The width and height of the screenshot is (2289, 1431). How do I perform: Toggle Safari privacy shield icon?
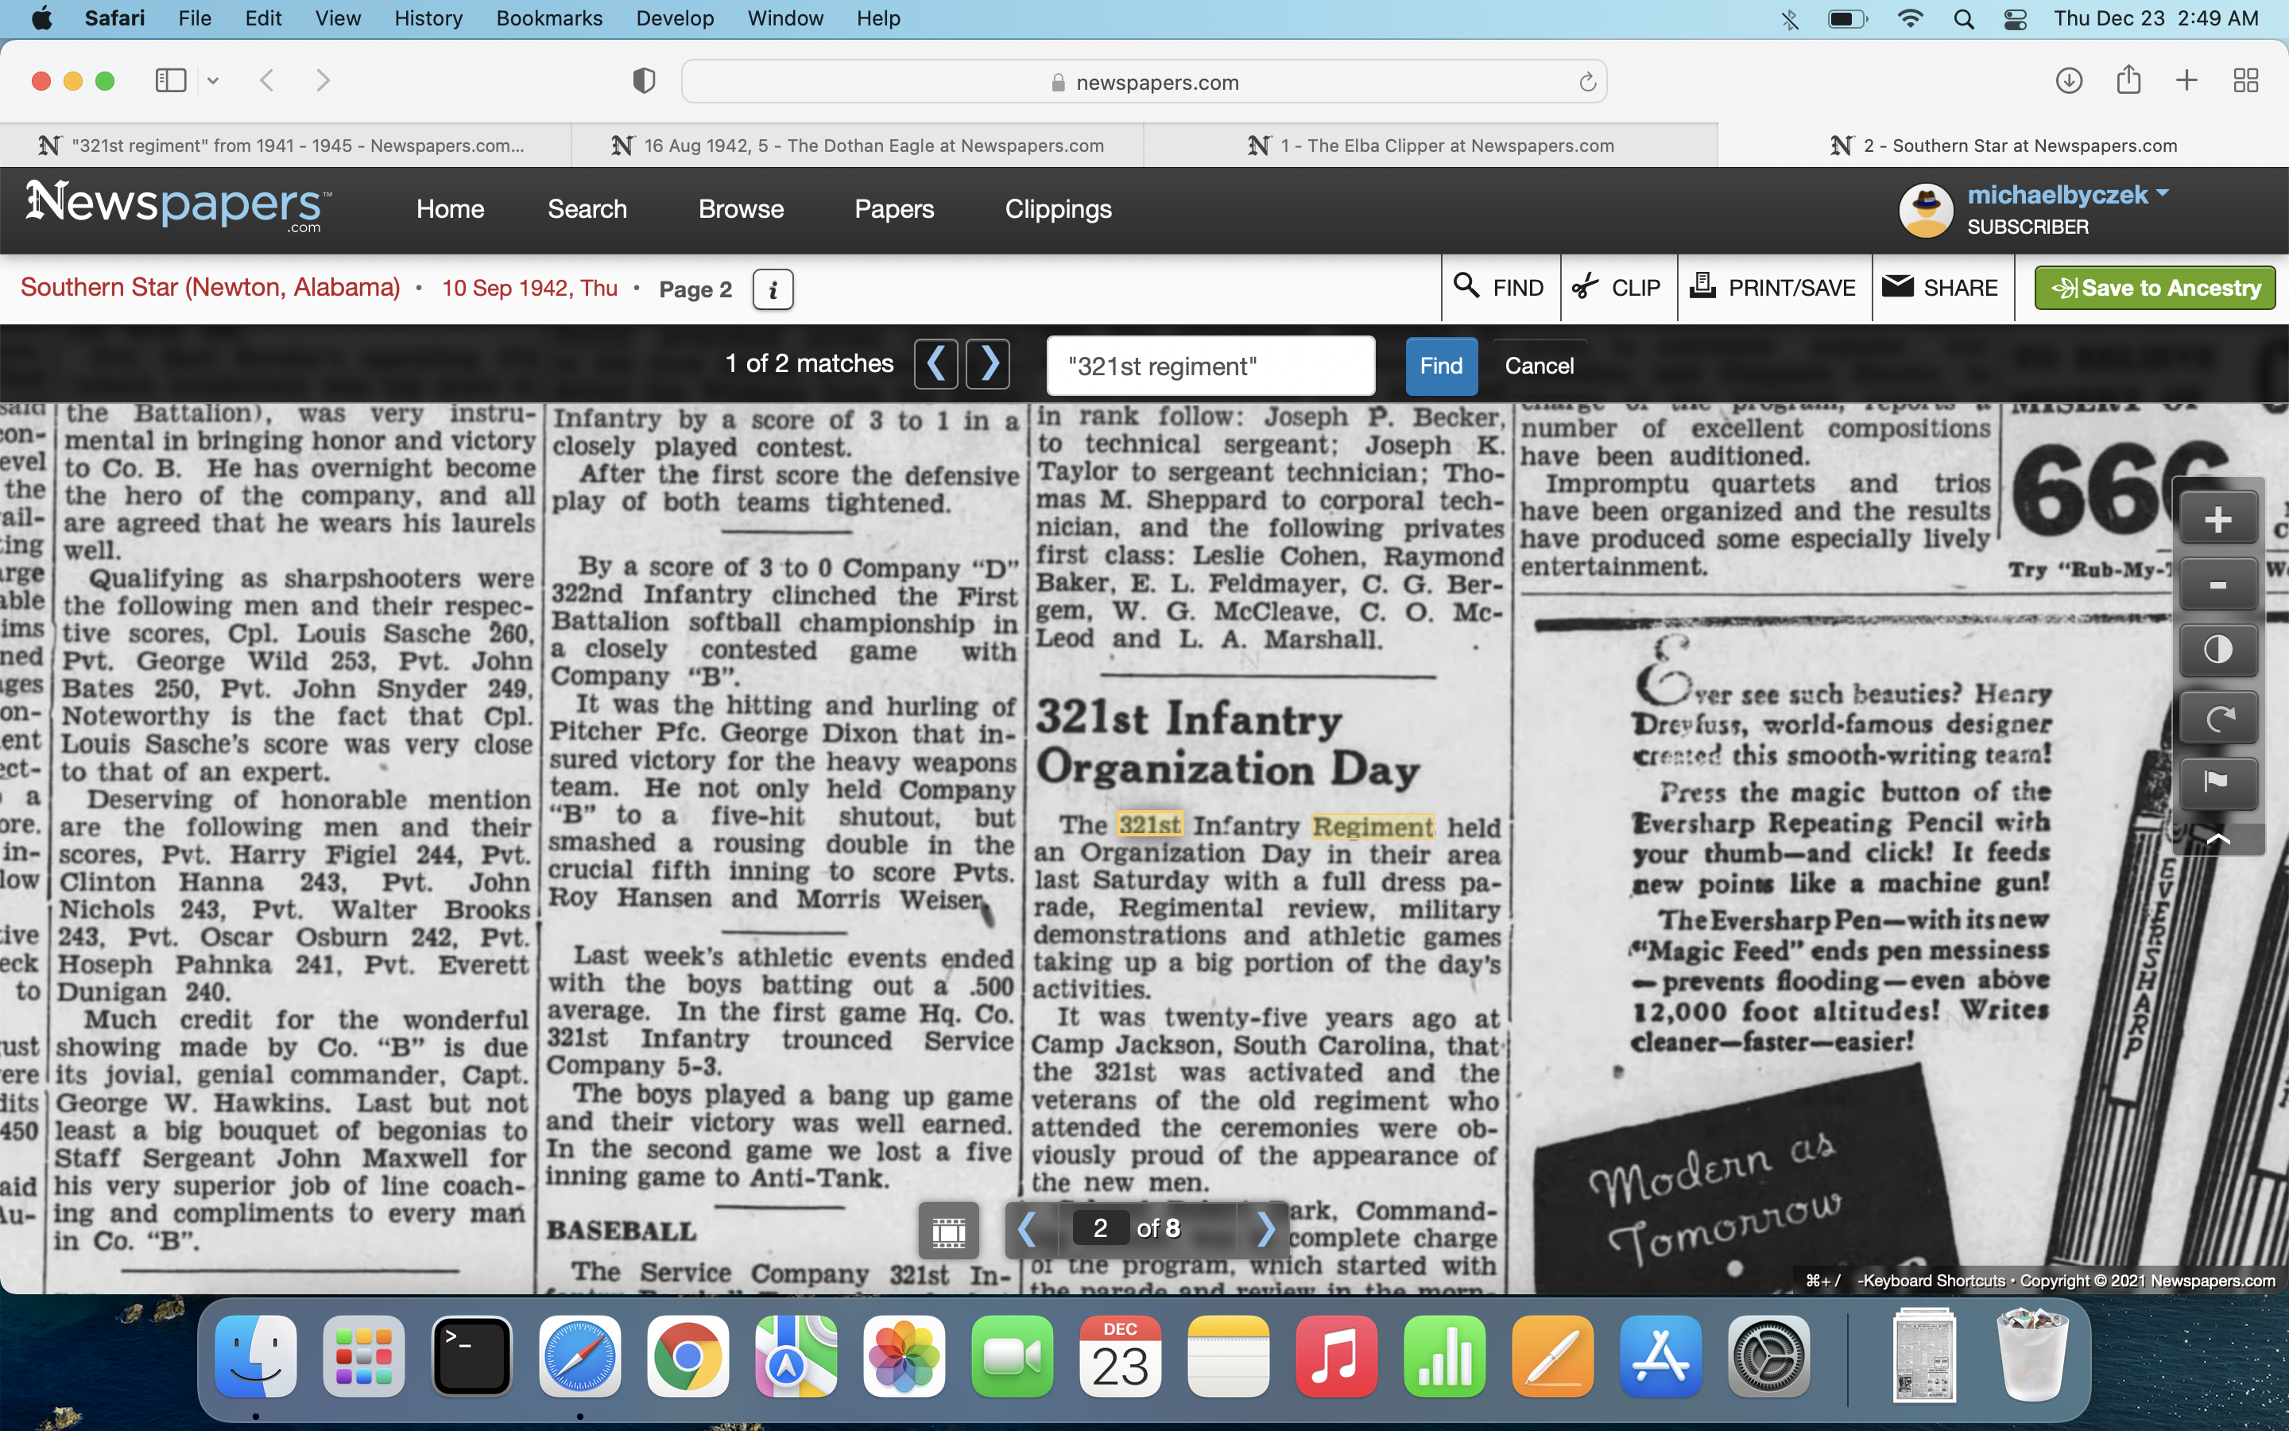pos(643,81)
